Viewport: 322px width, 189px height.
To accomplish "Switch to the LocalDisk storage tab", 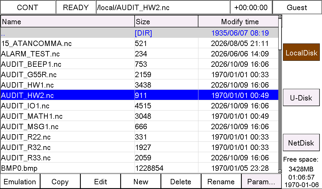I will click(x=301, y=52).
